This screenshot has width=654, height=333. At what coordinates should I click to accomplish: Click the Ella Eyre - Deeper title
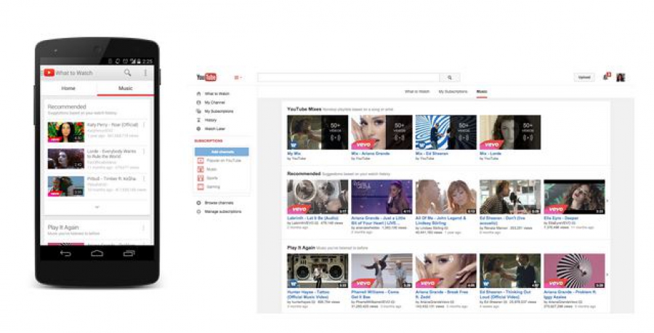point(561,218)
